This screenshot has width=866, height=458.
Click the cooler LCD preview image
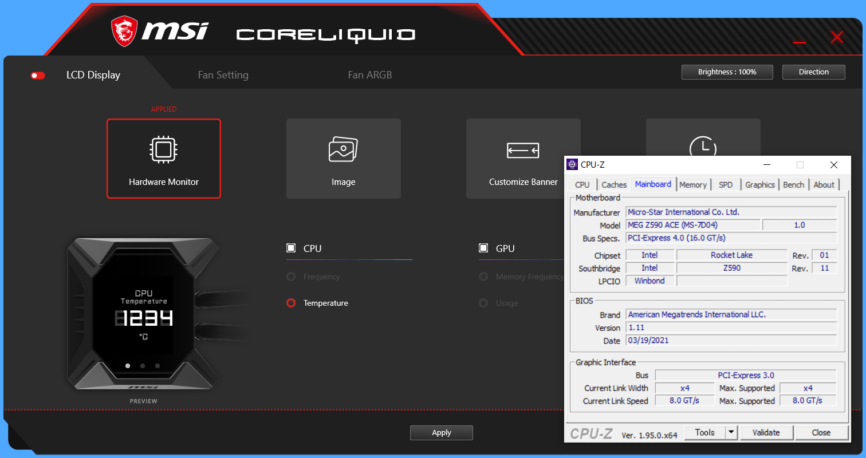click(143, 314)
